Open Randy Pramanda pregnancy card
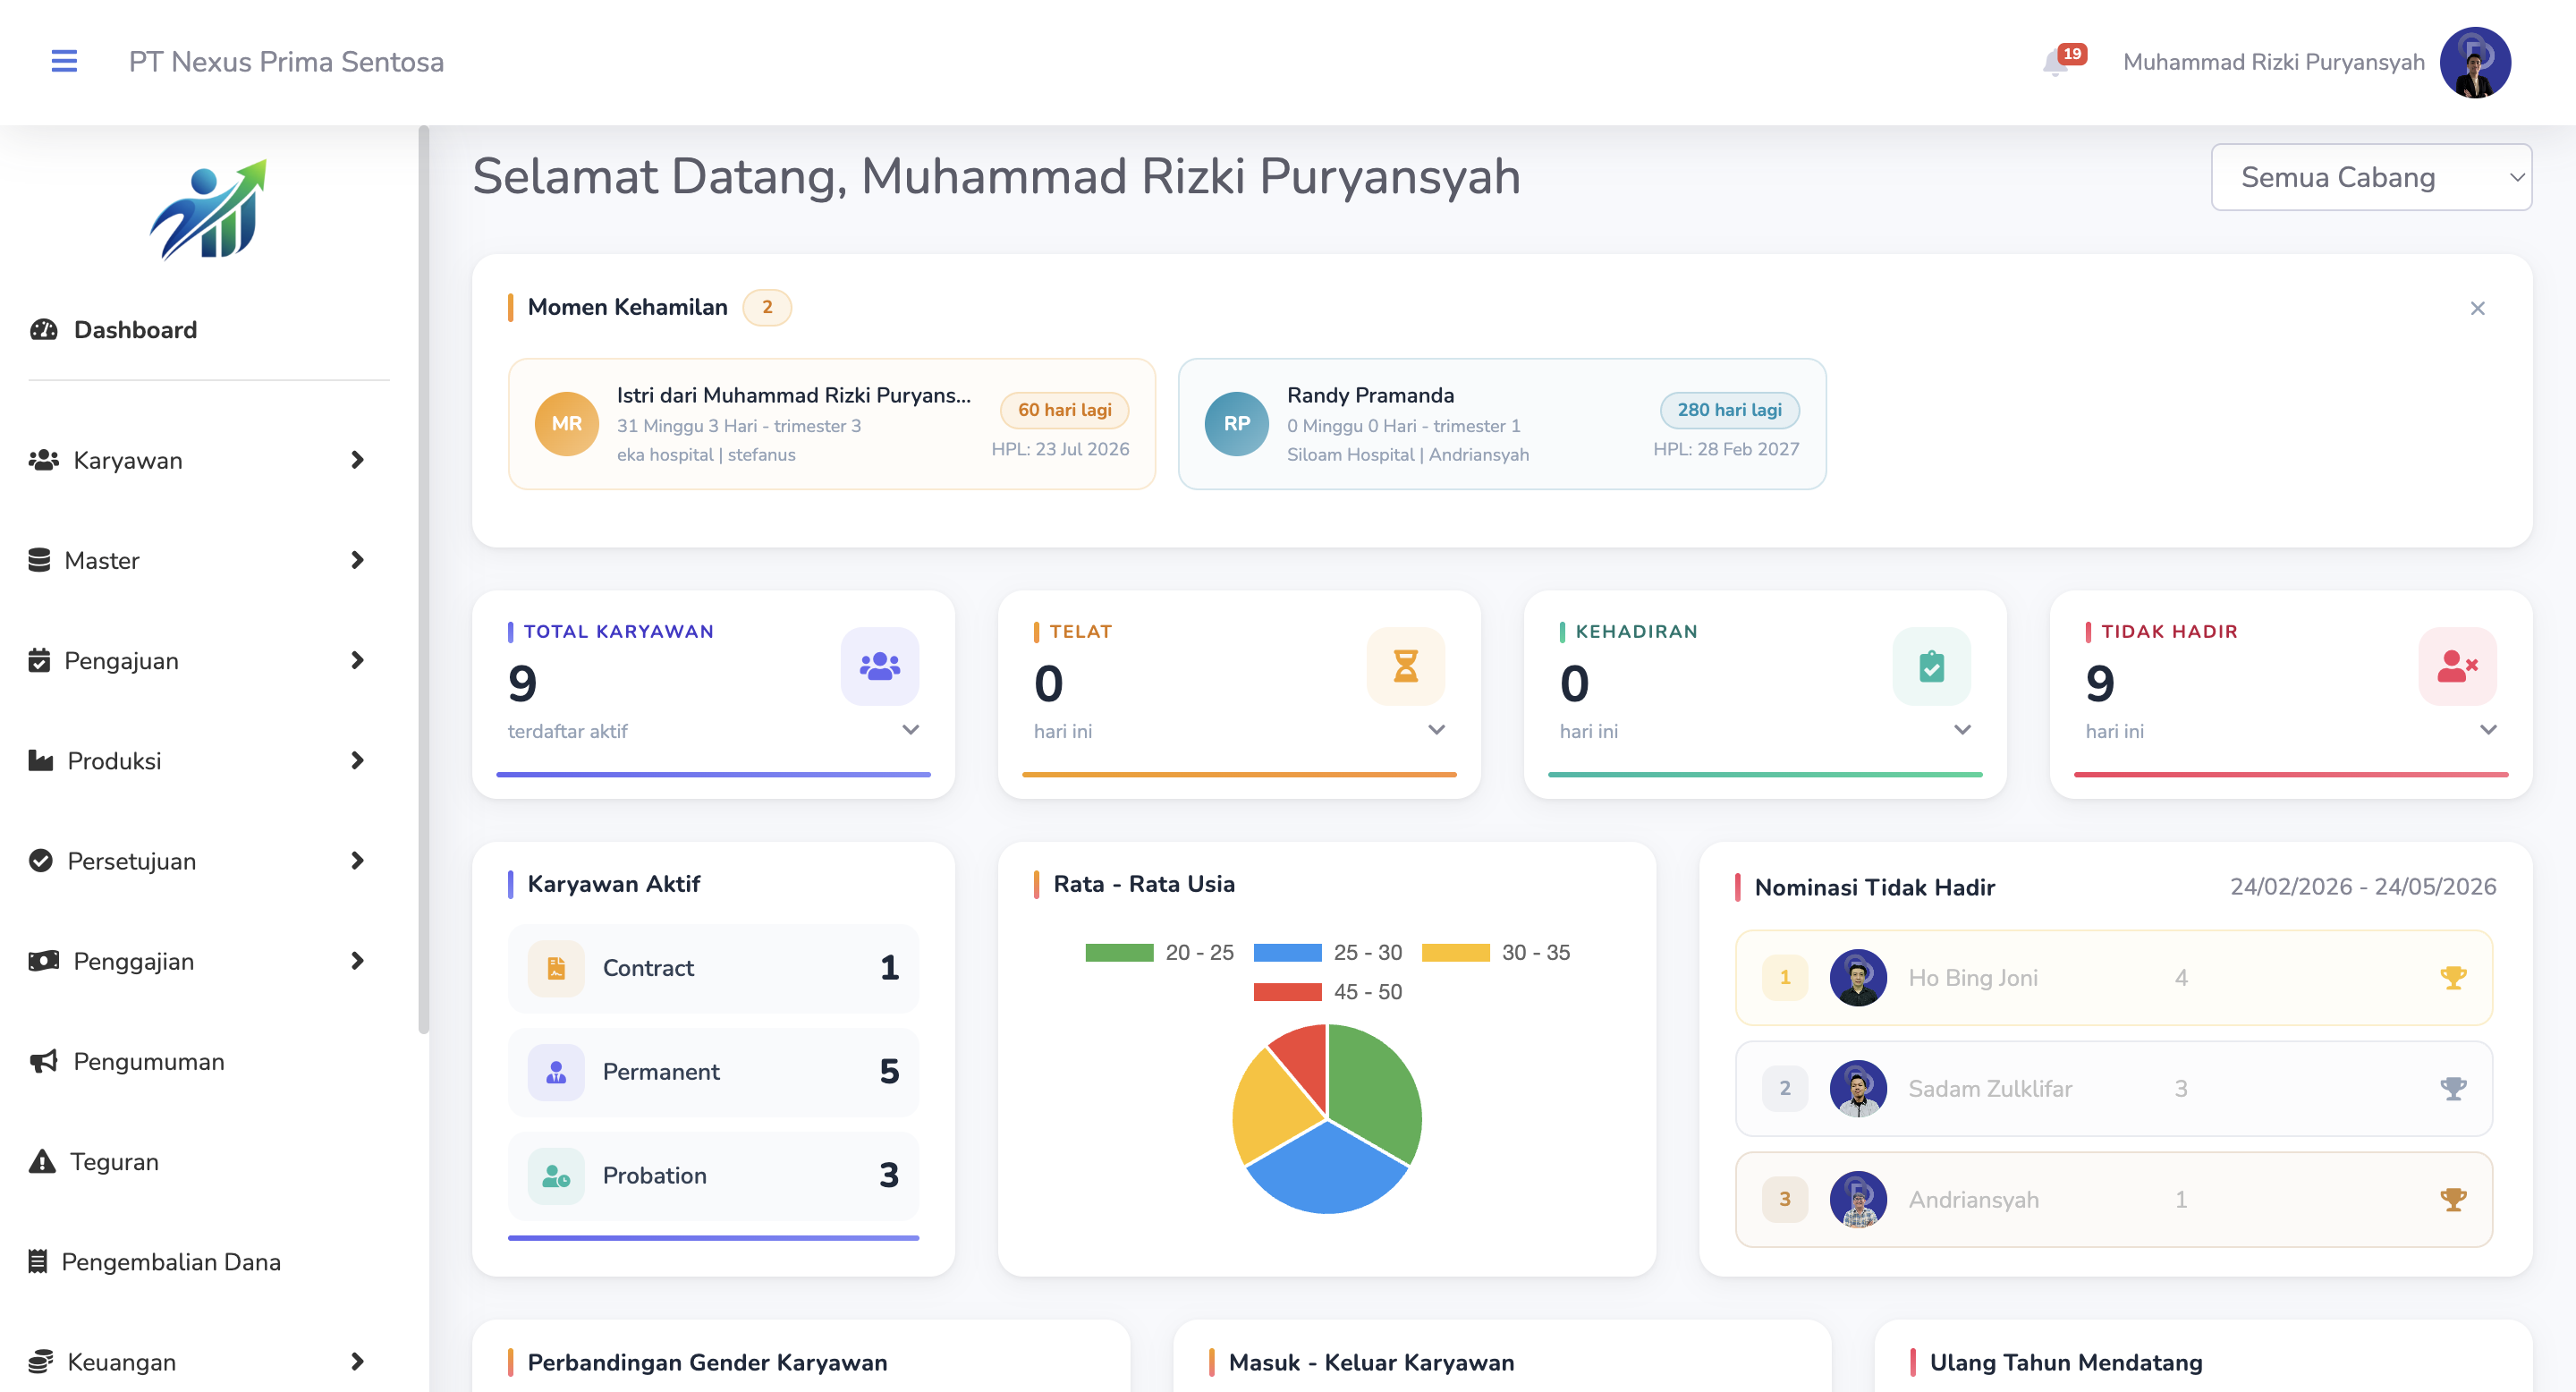 click(1501, 424)
